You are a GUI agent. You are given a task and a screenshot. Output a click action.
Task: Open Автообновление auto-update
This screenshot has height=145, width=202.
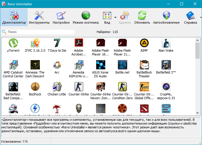click(166, 17)
